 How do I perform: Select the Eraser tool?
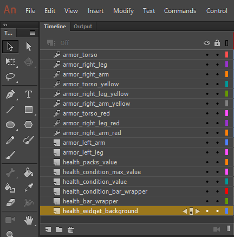(11, 203)
